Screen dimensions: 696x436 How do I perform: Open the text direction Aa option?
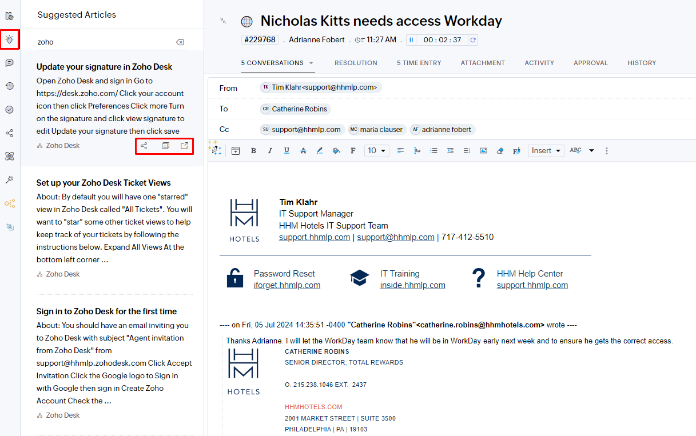click(x=417, y=151)
